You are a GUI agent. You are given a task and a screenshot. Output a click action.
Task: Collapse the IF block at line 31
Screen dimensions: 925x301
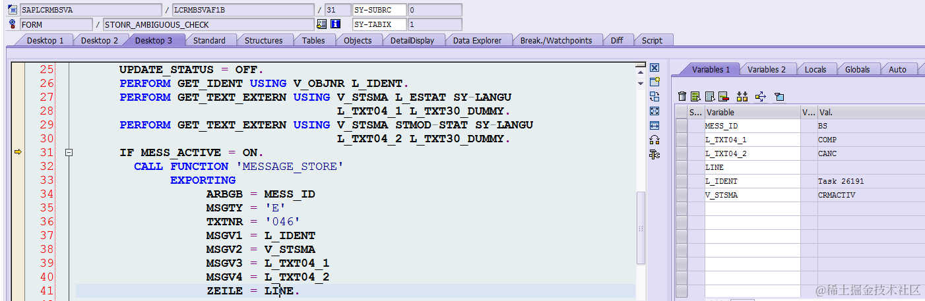click(69, 153)
